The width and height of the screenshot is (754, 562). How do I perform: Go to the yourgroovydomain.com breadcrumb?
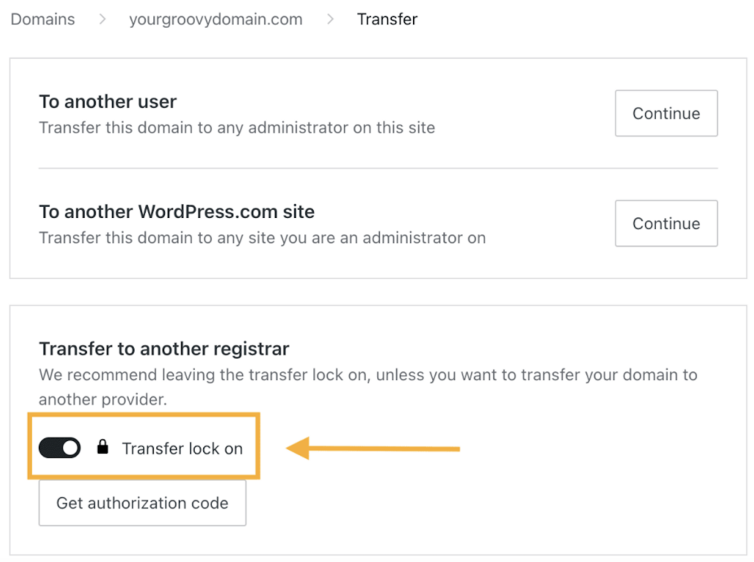point(216,19)
